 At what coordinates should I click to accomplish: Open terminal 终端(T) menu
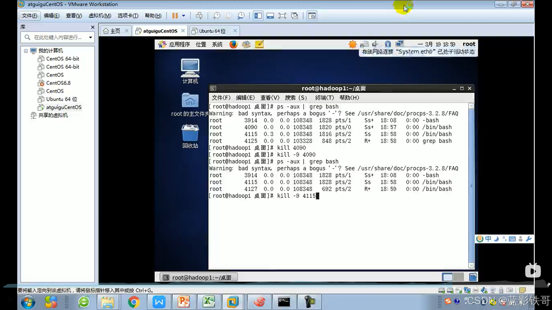(324, 98)
